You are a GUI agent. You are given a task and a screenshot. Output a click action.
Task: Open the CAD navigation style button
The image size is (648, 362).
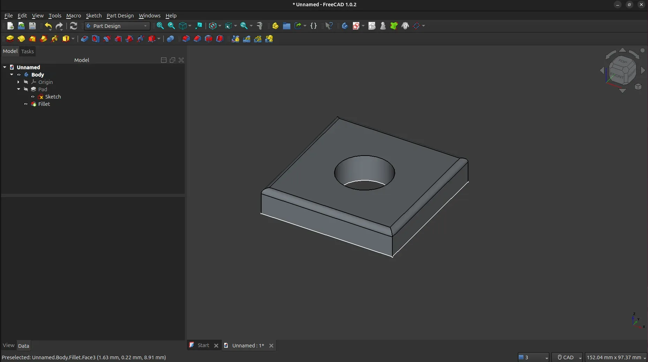(567, 357)
